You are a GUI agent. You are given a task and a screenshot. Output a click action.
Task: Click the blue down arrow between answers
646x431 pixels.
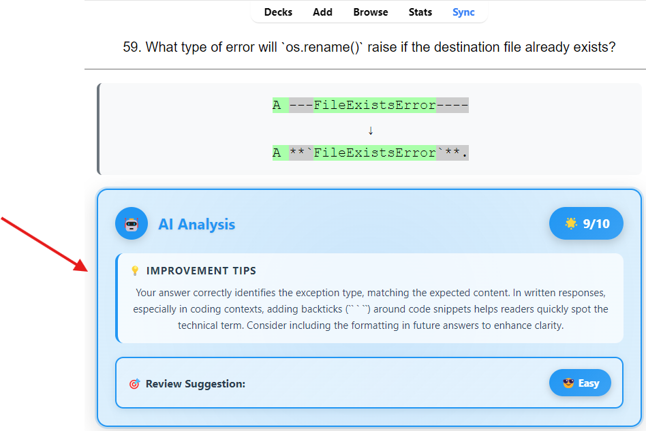[x=371, y=130]
